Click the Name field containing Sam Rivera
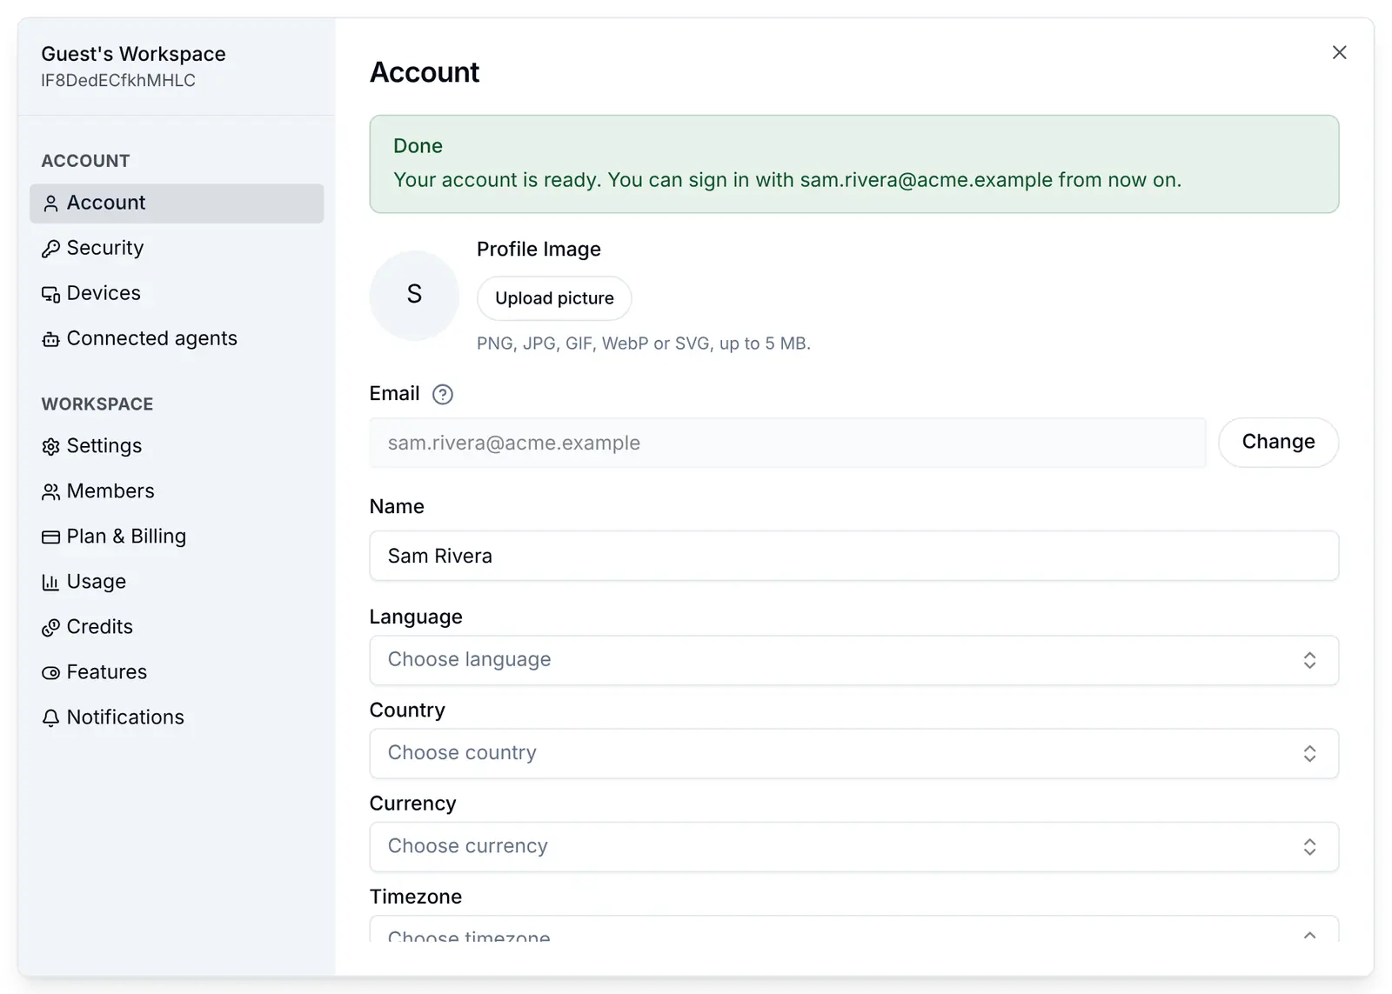This screenshot has width=1392, height=994. tap(853, 556)
